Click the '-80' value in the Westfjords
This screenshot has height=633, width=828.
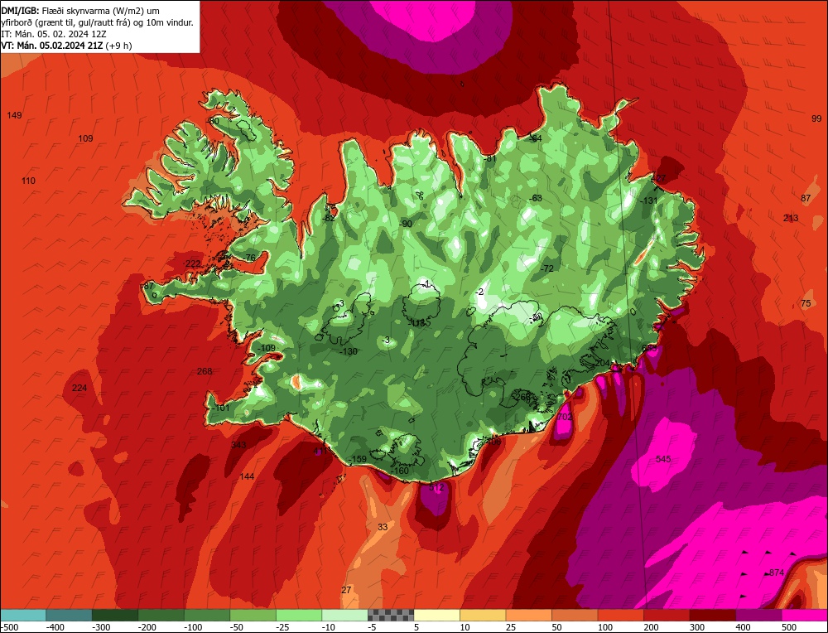[212, 122]
